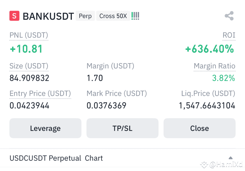This screenshot has height=171, width=245.
Task: Tap Entry Price (USDT) label
Action: 40,94
